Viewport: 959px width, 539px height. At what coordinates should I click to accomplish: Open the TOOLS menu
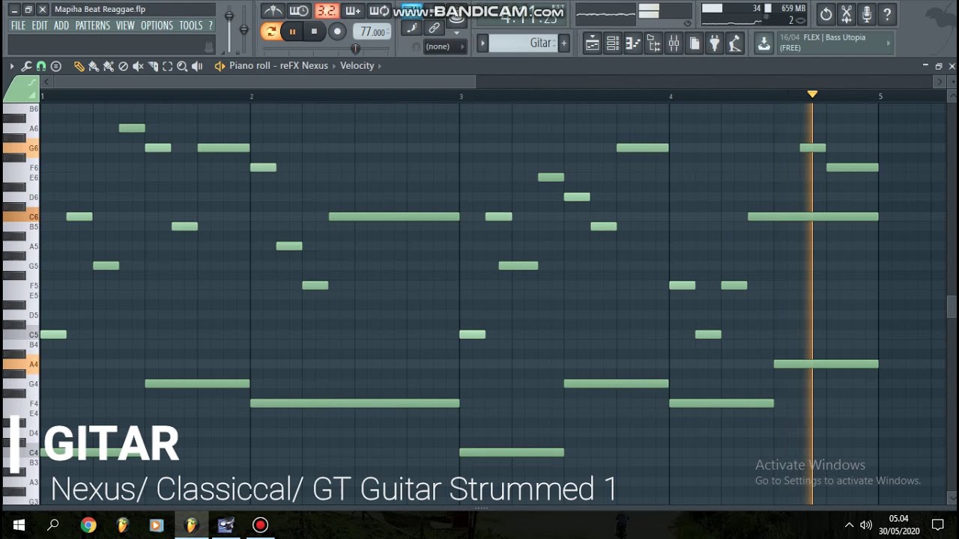[x=190, y=25]
